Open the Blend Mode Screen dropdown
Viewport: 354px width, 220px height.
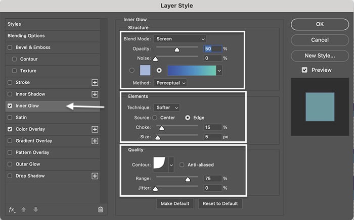(180, 39)
